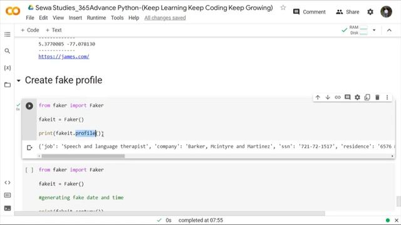401x225 pixels.
Task: Open the Table of contents sidebar
Action: (x=8, y=34)
